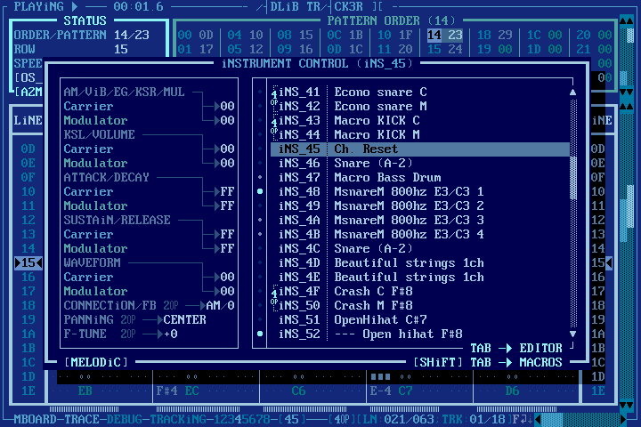
Task: Click WAVEFORM Modulator value 00
Action: 227,292
